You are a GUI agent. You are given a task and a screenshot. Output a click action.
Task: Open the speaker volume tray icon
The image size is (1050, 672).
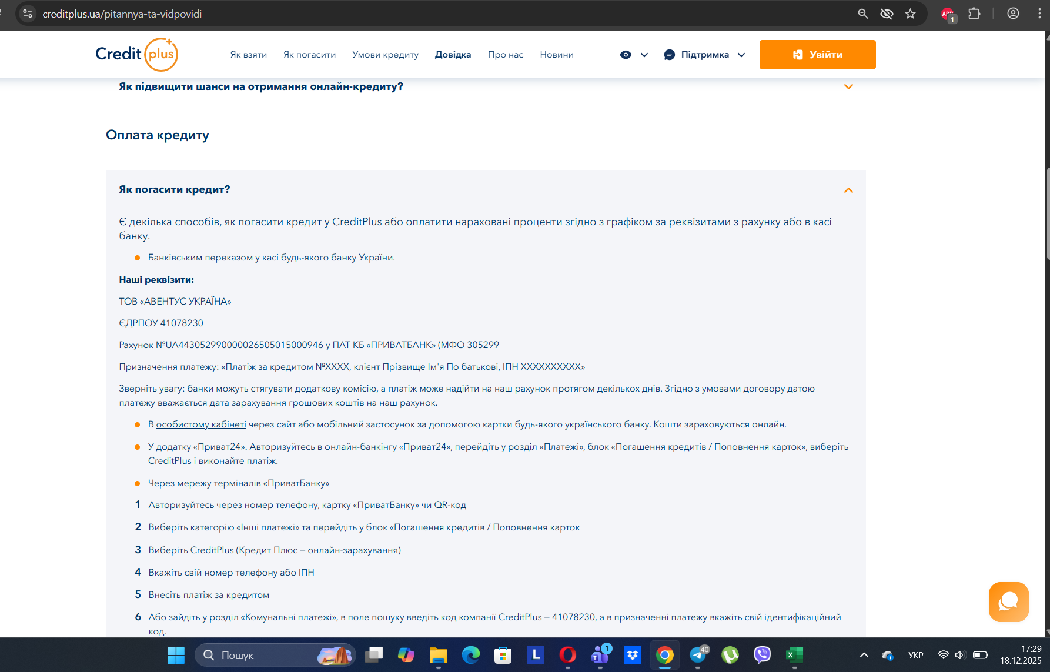pos(960,655)
